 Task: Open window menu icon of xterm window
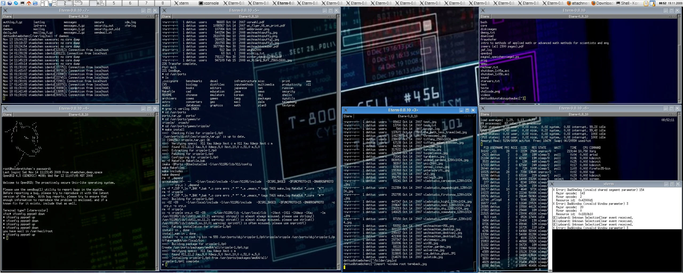[x=552, y=184]
